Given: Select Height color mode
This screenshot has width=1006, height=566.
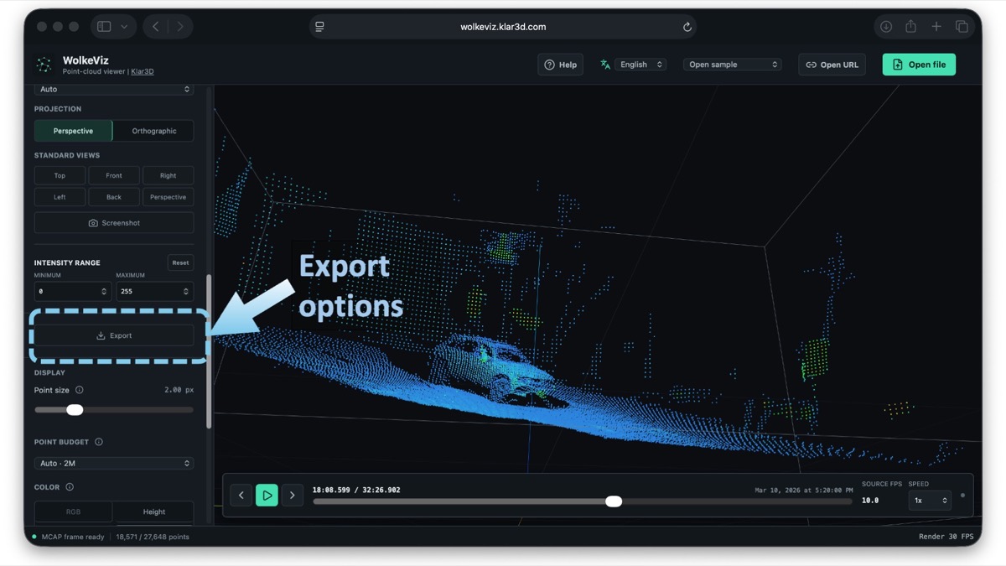Looking at the screenshot, I should (154, 511).
